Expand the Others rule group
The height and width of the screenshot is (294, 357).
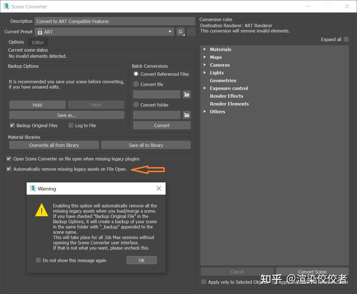pyautogui.click(x=204, y=111)
